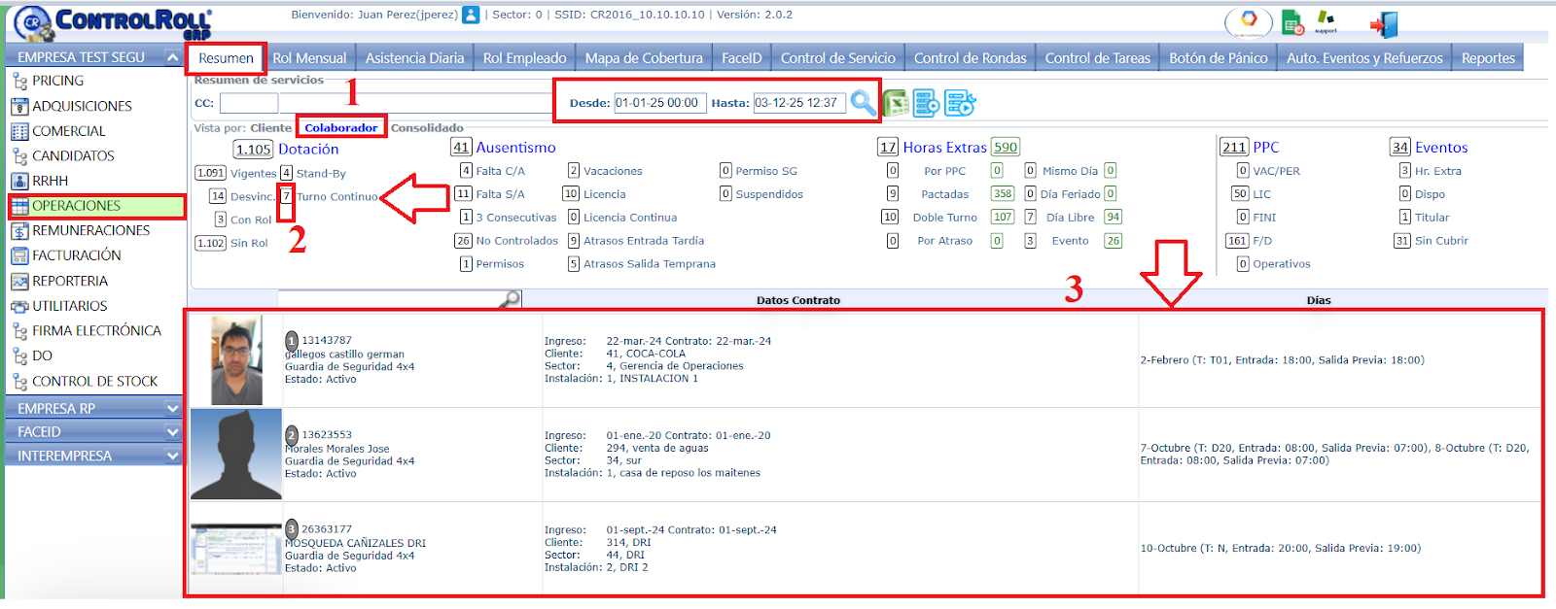Select REMUNERACIONES in the sidebar

pyautogui.click(x=90, y=231)
